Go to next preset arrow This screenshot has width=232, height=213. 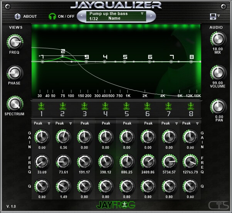(151, 16)
